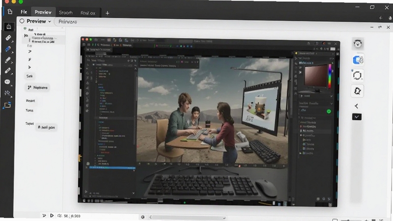Select the blue marker tool in left toolbar
This screenshot has width=393, height=221.
tap(8, 49)
